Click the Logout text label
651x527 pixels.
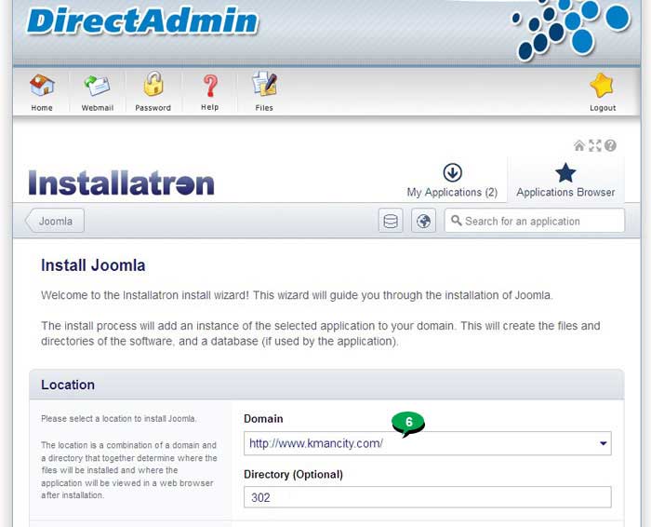click(x=603, y=108)
